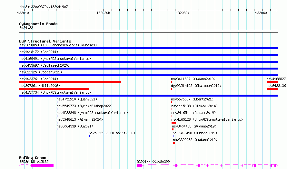
Task: Open the nsv6064339 (Wu2021) variant label
Action: click(x=75, y=126)
